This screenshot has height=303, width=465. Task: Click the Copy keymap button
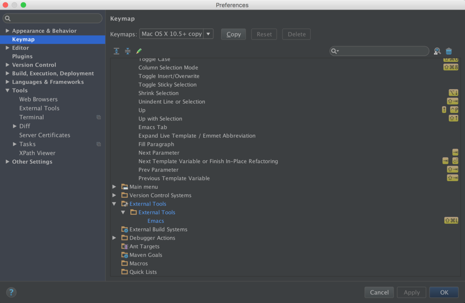(233, 34)
